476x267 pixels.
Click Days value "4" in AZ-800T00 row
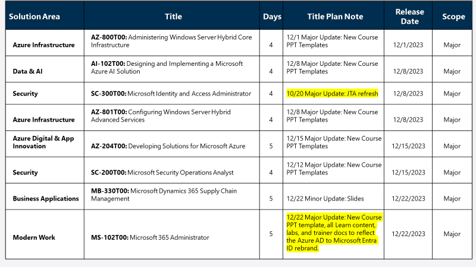point(271,45)
